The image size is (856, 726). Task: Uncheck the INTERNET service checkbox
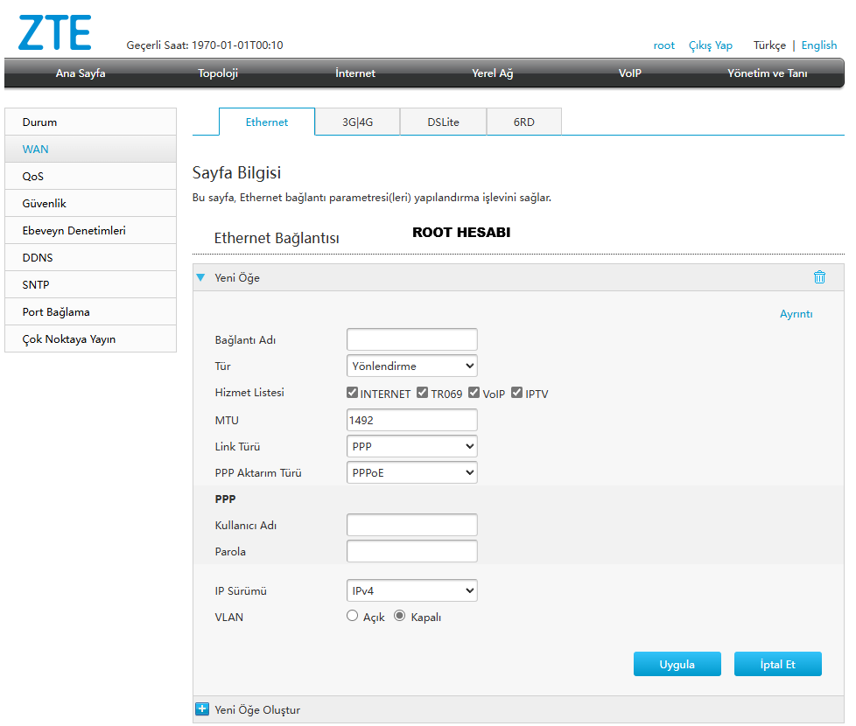tap(353, 393)
